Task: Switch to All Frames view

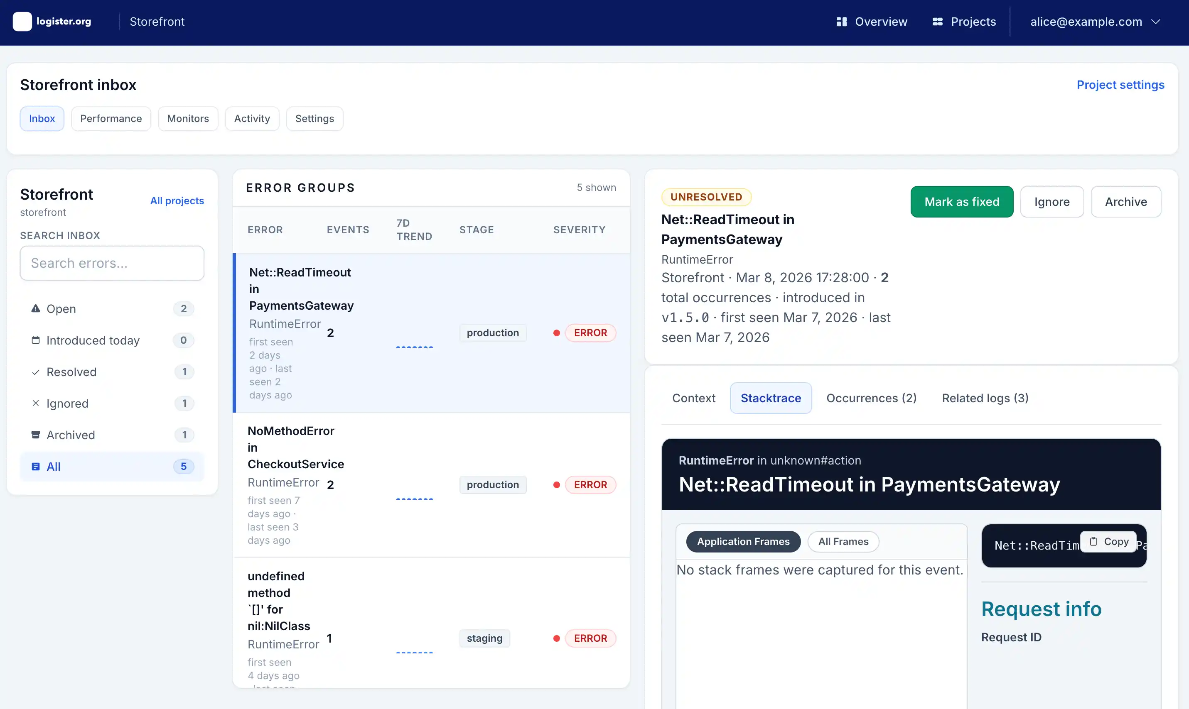Action: (843, 541)
